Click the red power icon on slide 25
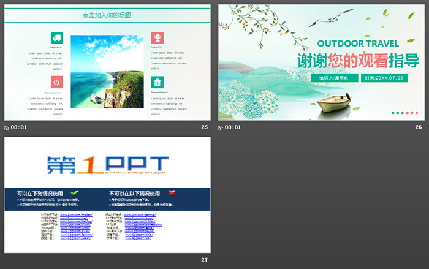This screenshot has height=269, width=429. 56,82
